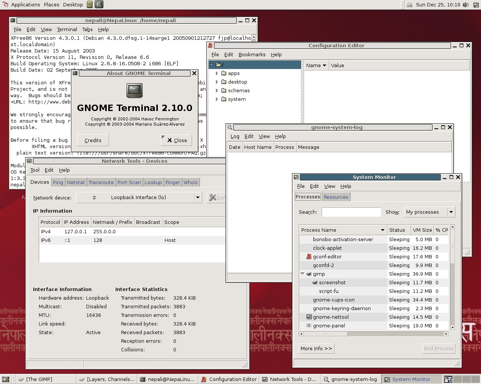Open the workspace switcher icon in bottom panel
The width and height of the screenshot is (481, 384).
coord(448,379)
